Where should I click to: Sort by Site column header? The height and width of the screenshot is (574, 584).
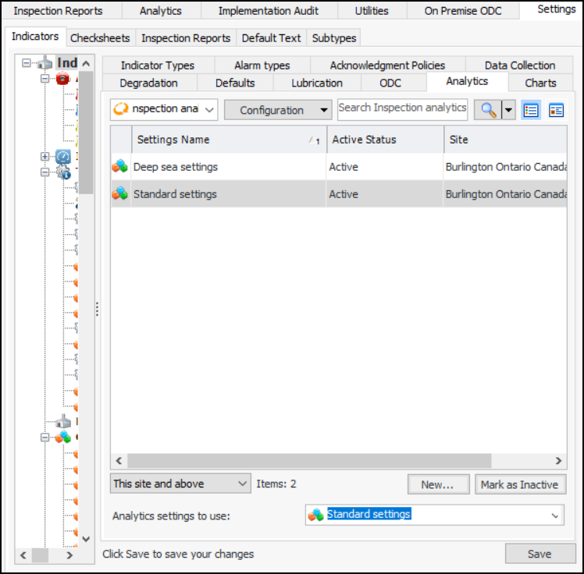pyautogui.click(x=505, y=140)
